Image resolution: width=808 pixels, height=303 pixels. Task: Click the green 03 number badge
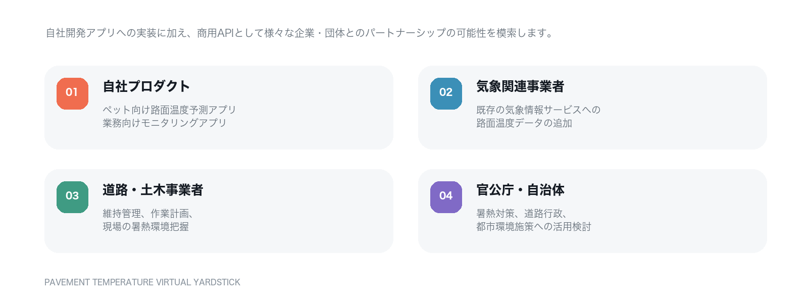72,197
